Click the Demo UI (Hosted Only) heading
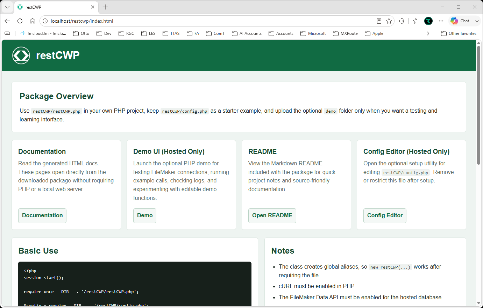 [x=169, y=152]
